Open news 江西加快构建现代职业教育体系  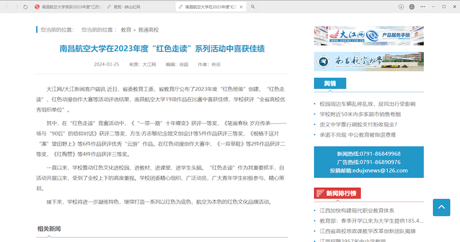coord(356,211)
